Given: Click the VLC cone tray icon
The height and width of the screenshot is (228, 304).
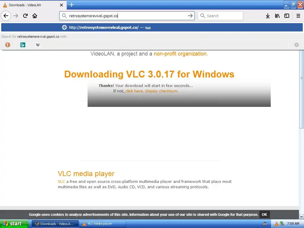Looking at the screenshot, I should [276, 224].
